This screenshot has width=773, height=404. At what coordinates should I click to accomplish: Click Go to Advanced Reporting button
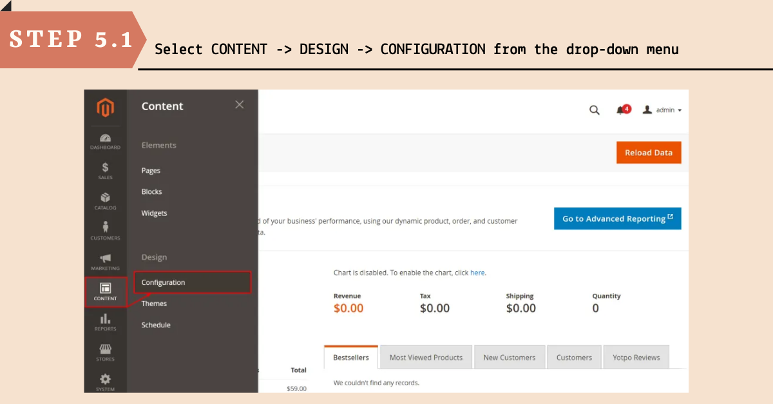[617, 218]
